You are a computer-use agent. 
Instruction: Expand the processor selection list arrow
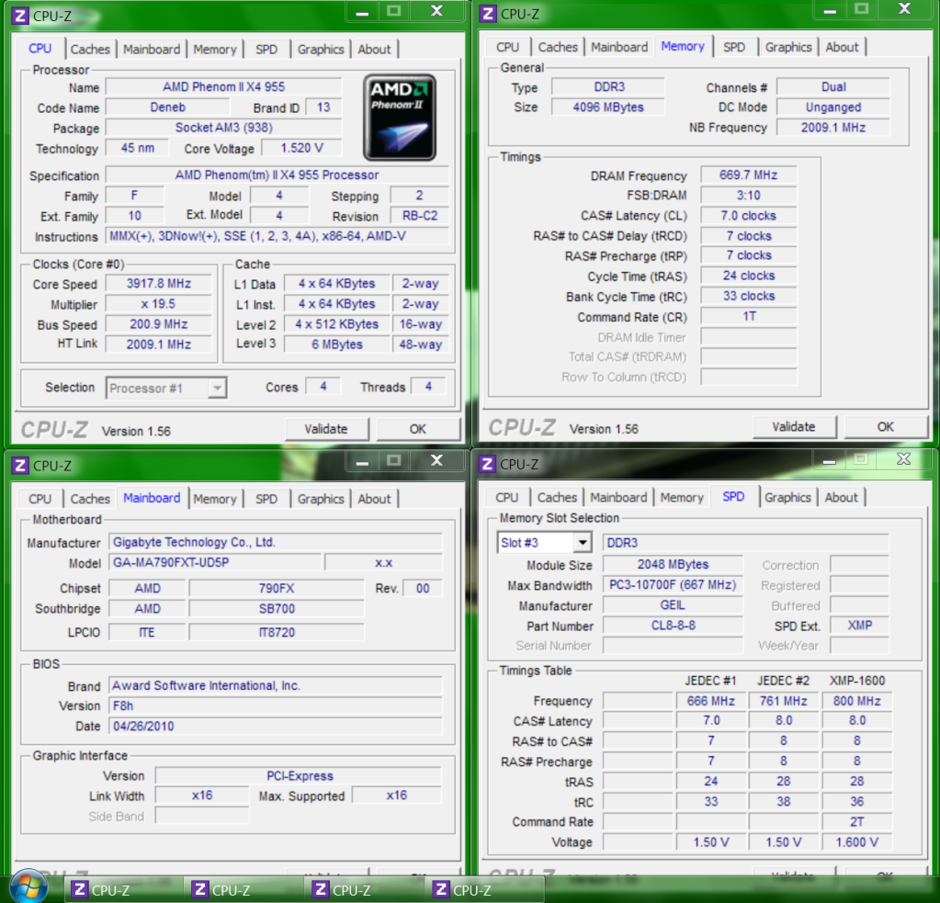217,388
